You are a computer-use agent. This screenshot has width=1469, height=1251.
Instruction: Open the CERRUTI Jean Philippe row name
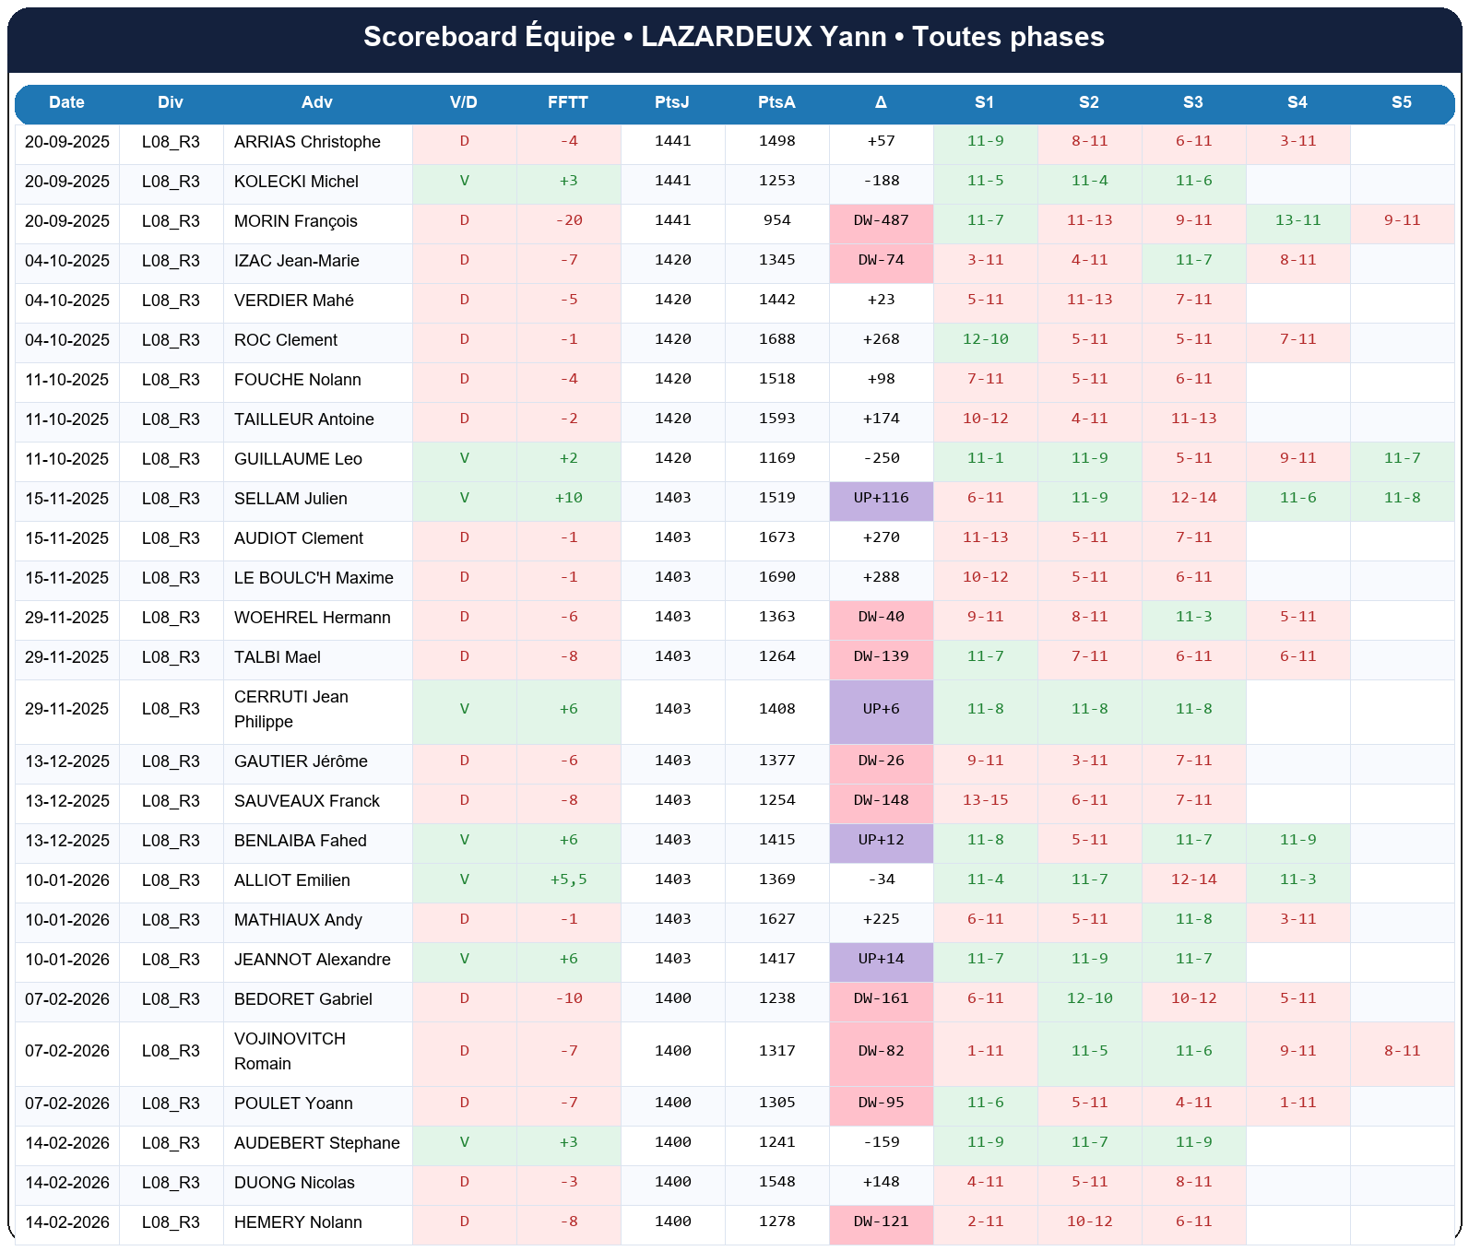click(291, 709)
